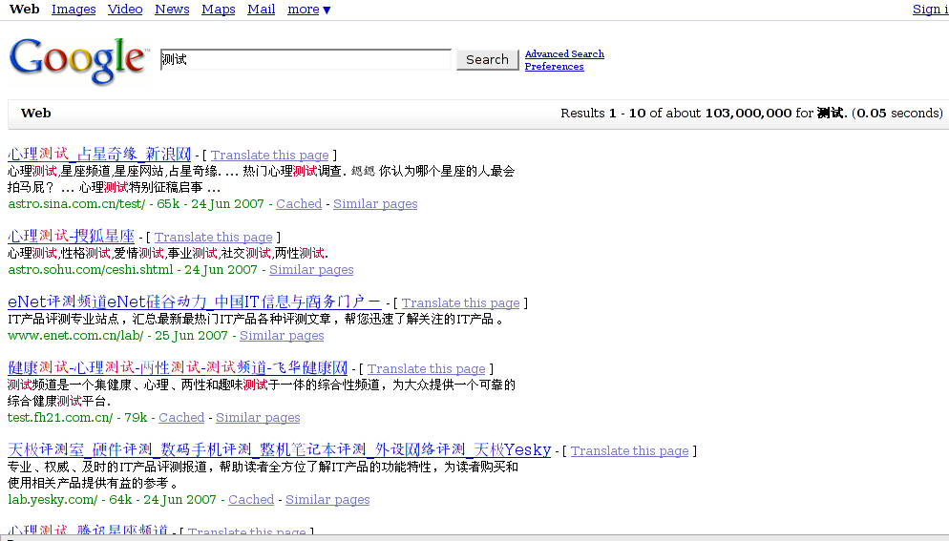The image size is (949, 541).
Task: Click the www.enet.com.cn/lab/ green URL text
Action: [x=75, y=335]
